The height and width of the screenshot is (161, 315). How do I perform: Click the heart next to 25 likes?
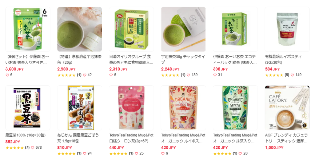(x=137, y=154)
